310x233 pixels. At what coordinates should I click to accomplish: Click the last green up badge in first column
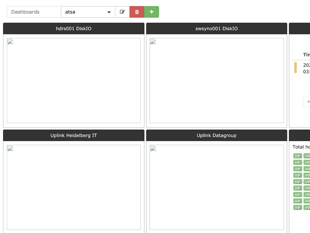(x=298, y=208)
